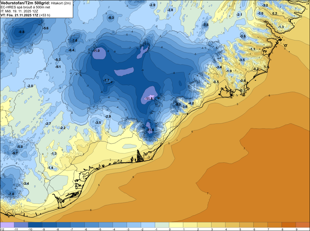Select the pale green legend swatch above -1
The height and width of the screenshot is (231, 310).
(162, 225)
